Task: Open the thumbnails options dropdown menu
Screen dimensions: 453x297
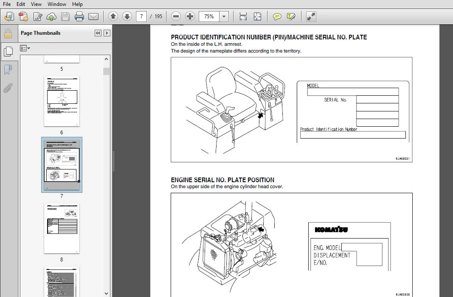Action: (x=25, y=48)
